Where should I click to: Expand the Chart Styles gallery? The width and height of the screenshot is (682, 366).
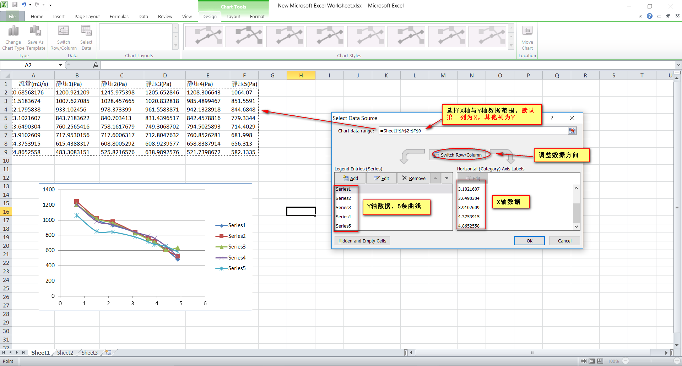click(511, 46)
